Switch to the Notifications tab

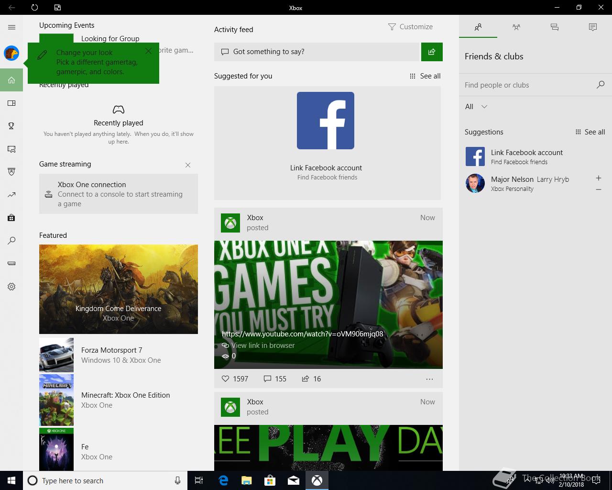[593, 27]
